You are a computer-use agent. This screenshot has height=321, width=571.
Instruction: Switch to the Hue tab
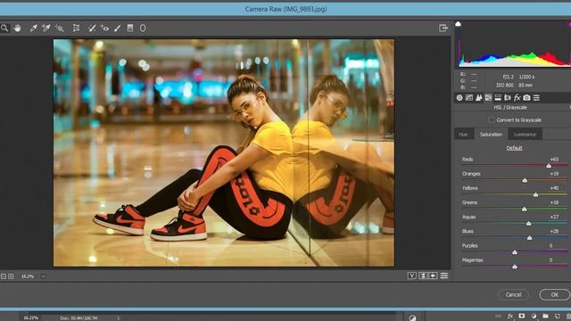click(463, 135)
